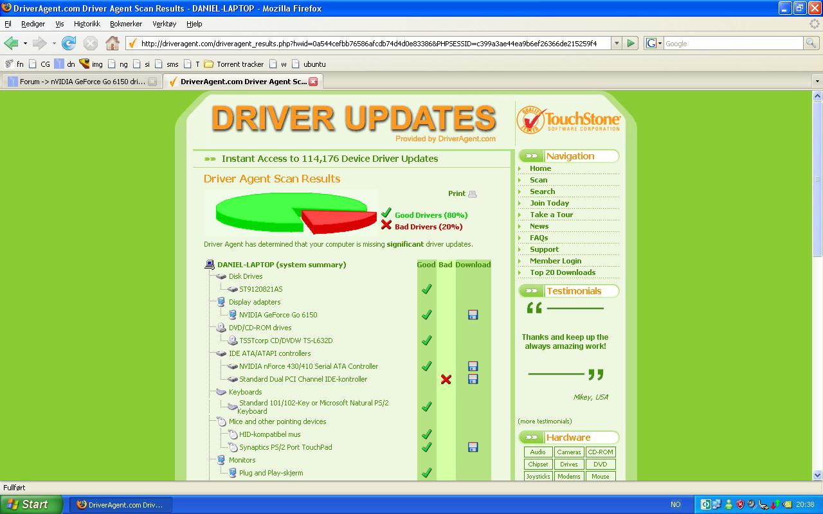Click the DriverAgent.com taskbar button
The image size is (823, 514).
(120, 504)
